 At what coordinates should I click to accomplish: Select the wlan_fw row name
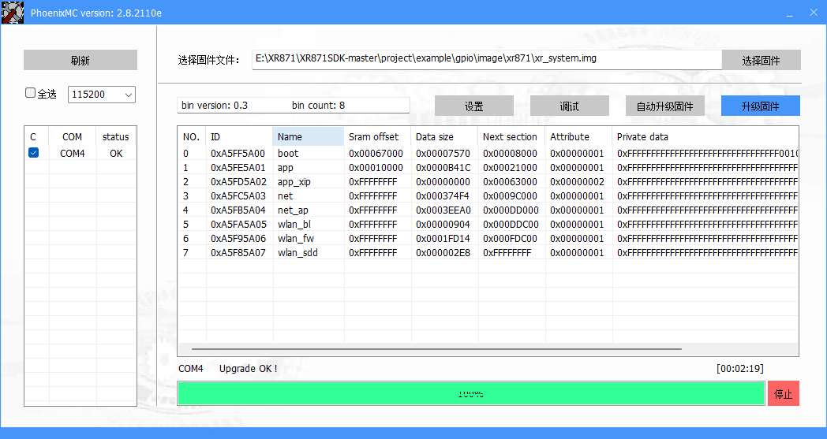click(296, 239)
